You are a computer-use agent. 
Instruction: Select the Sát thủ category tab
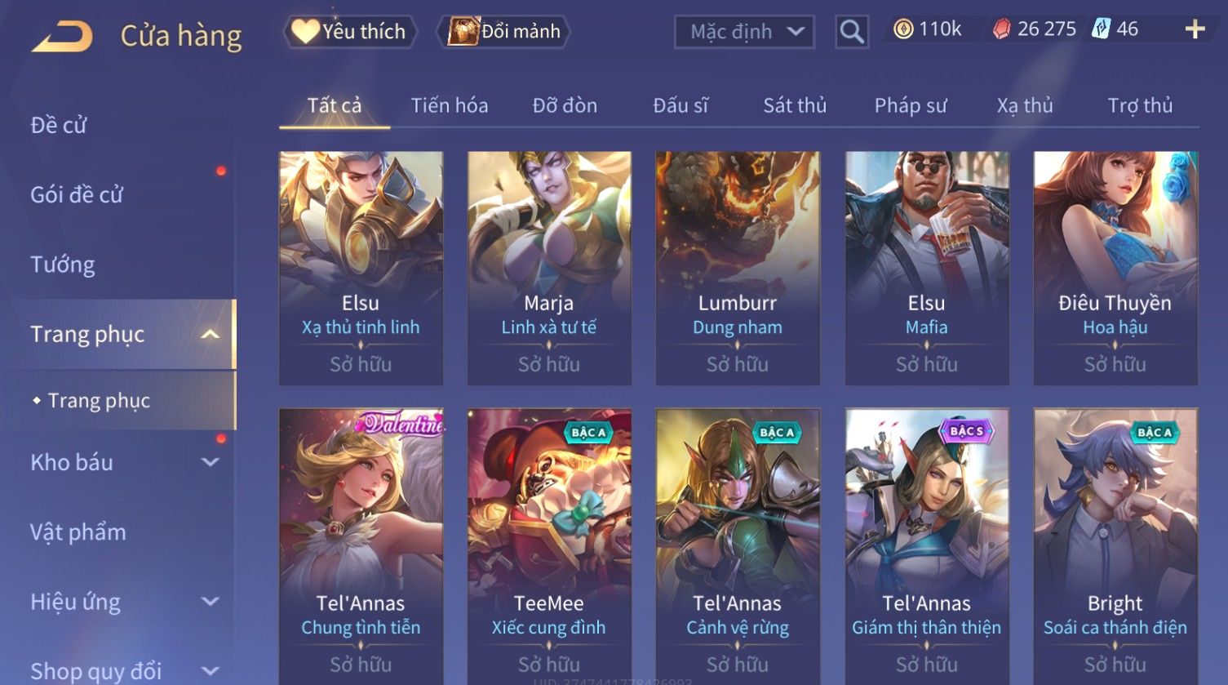click(795, 105)
